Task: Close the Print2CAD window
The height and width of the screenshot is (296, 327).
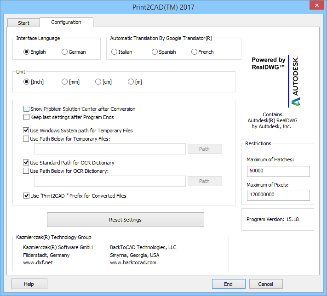Action: coord(316,5)
